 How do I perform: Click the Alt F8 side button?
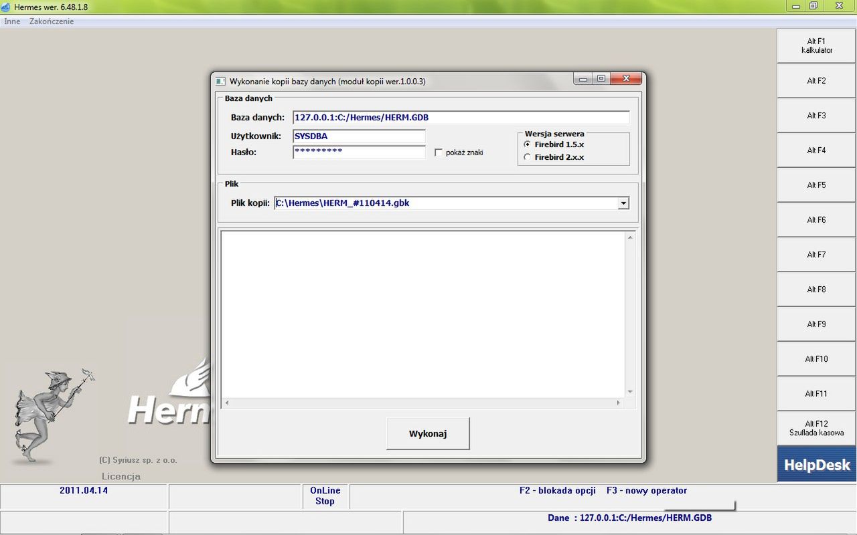tap(817, 290)
